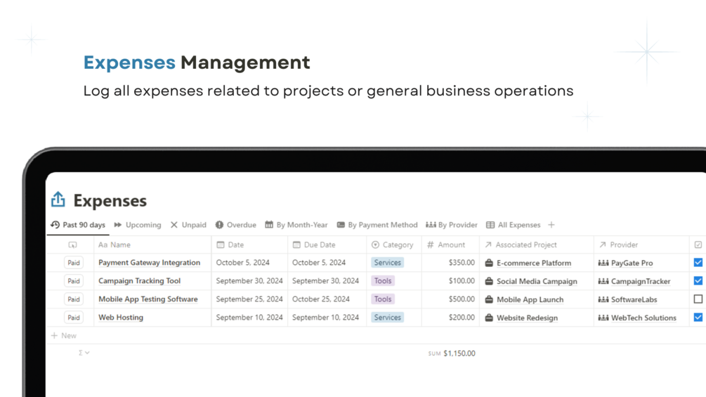The image size is (706, 397).
Task: Click Due Date of Campaign Tracking Tool
Action: coord(325,281)
